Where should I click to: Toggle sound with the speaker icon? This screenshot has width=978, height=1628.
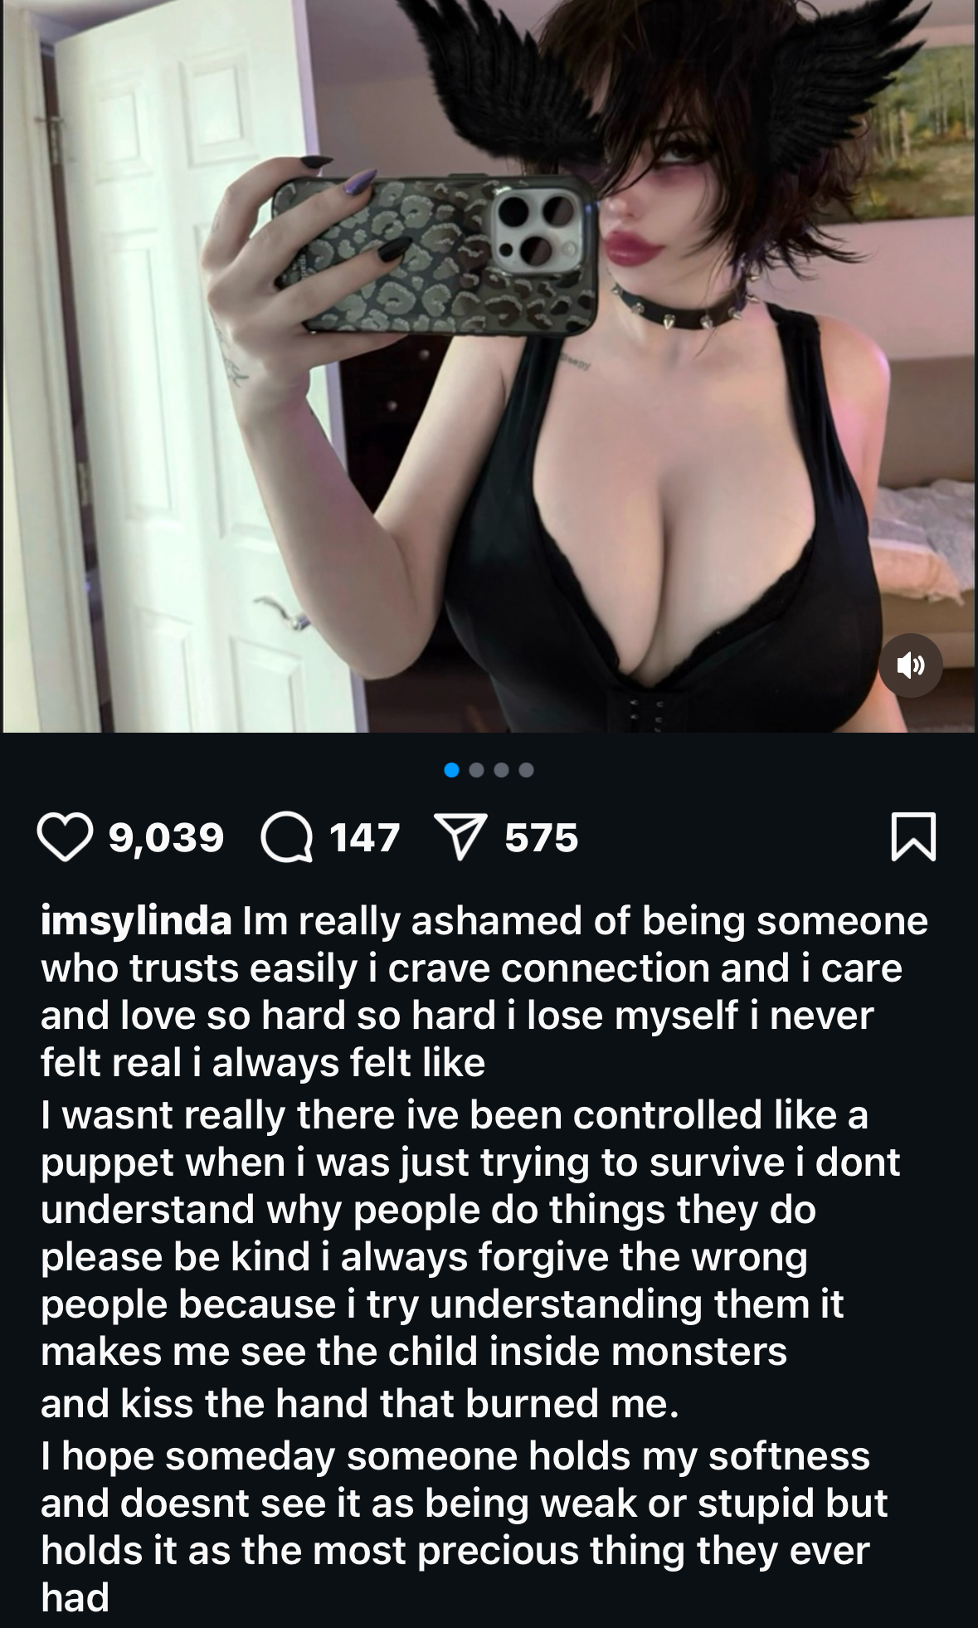pos(911,665)
